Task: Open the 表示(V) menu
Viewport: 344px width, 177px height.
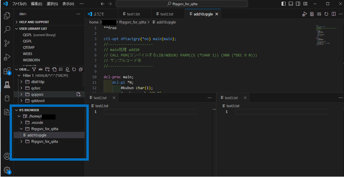Action: (x=68, y=4)
